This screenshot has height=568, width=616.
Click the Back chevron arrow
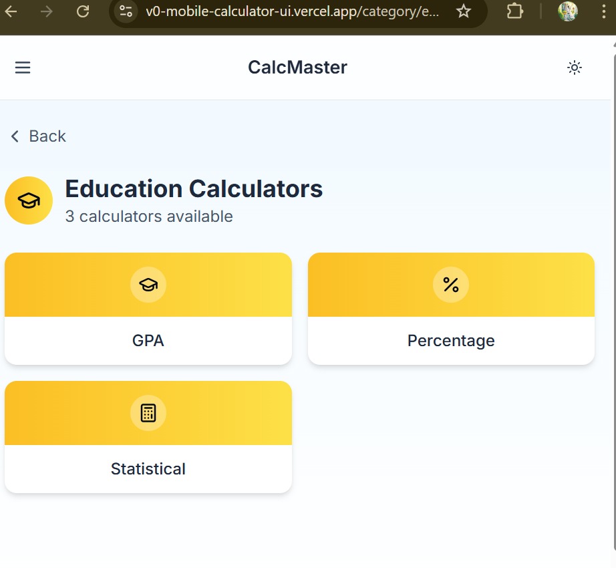[15, 136]
